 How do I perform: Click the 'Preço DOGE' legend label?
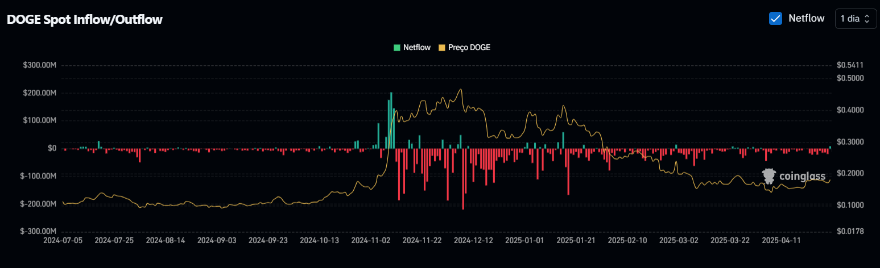[469, 48]
